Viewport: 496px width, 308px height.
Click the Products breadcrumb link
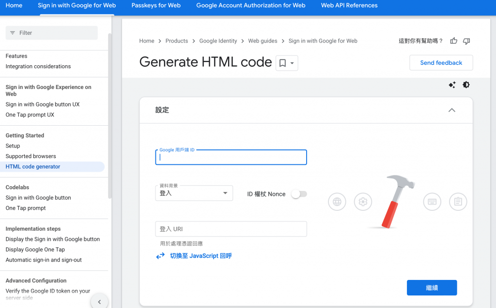176,41
